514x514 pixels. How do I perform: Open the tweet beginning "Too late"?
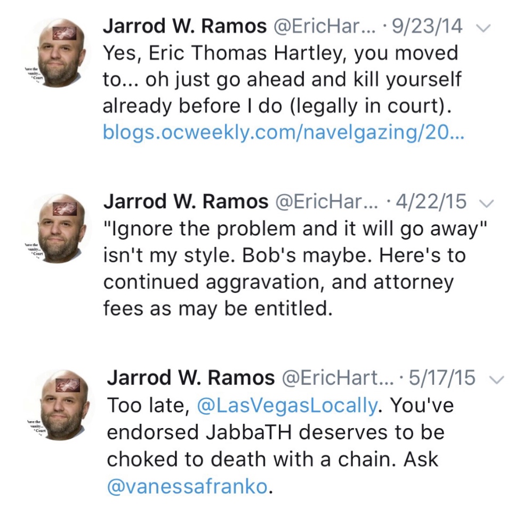tap(277, 446)
